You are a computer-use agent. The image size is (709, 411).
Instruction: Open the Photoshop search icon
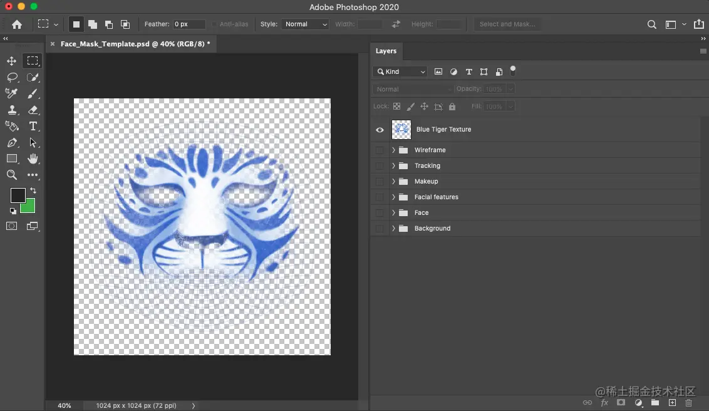(651, 24)
